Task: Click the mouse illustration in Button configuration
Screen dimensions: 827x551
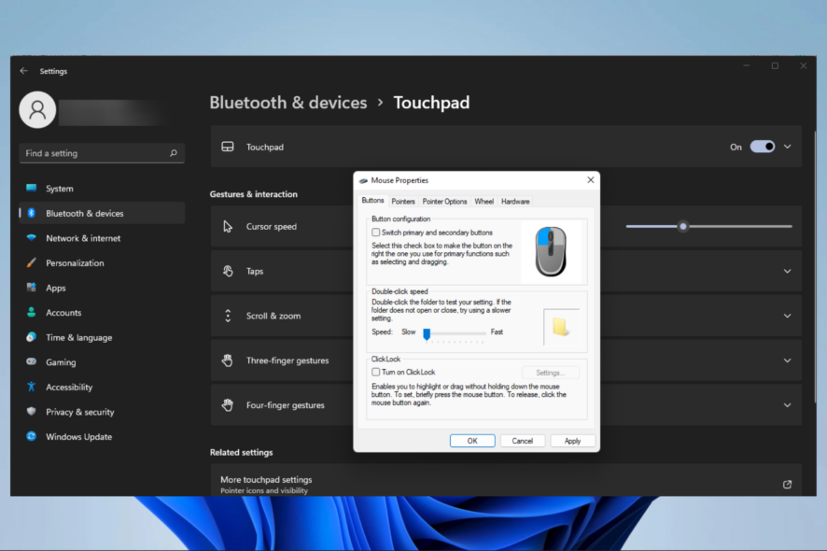Action: 550,252
